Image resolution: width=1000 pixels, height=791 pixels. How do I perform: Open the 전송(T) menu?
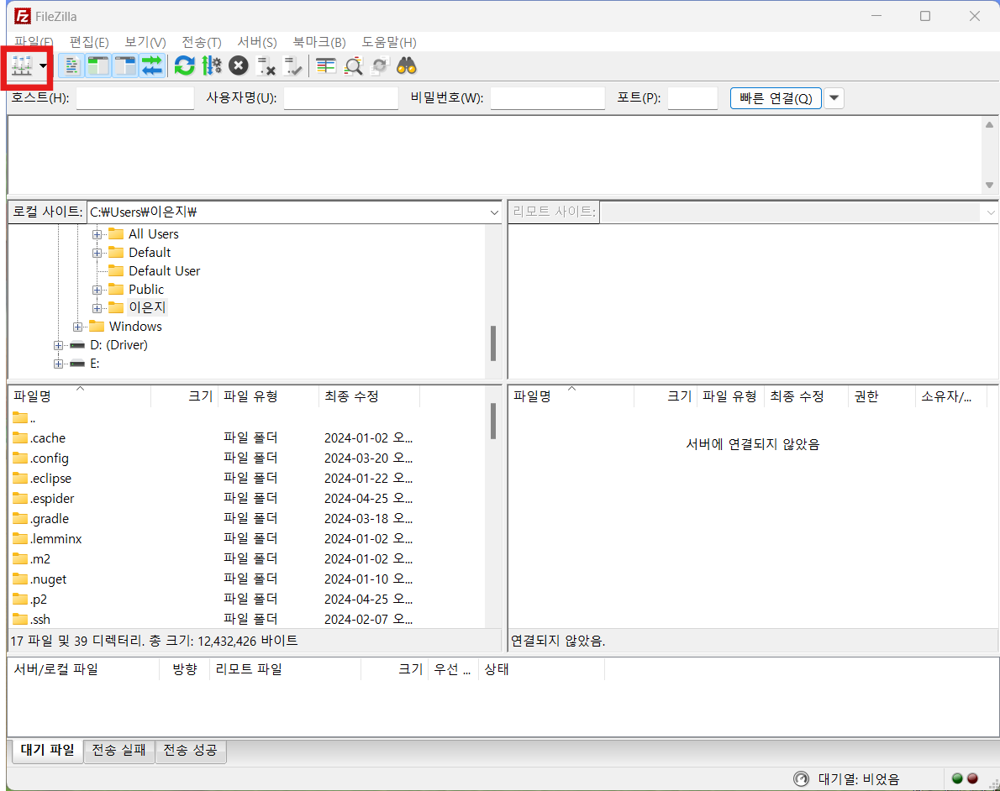(201, 42)
